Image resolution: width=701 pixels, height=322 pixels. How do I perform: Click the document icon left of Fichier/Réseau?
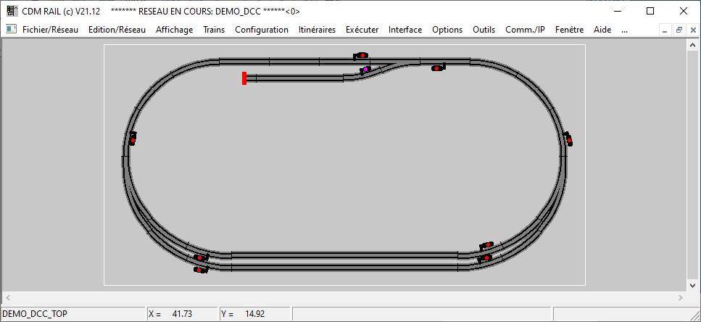click(11, 30)
